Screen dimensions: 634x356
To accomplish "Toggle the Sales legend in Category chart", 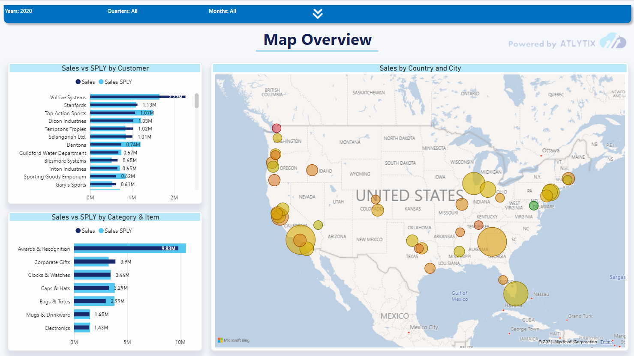I will point(85,231).
